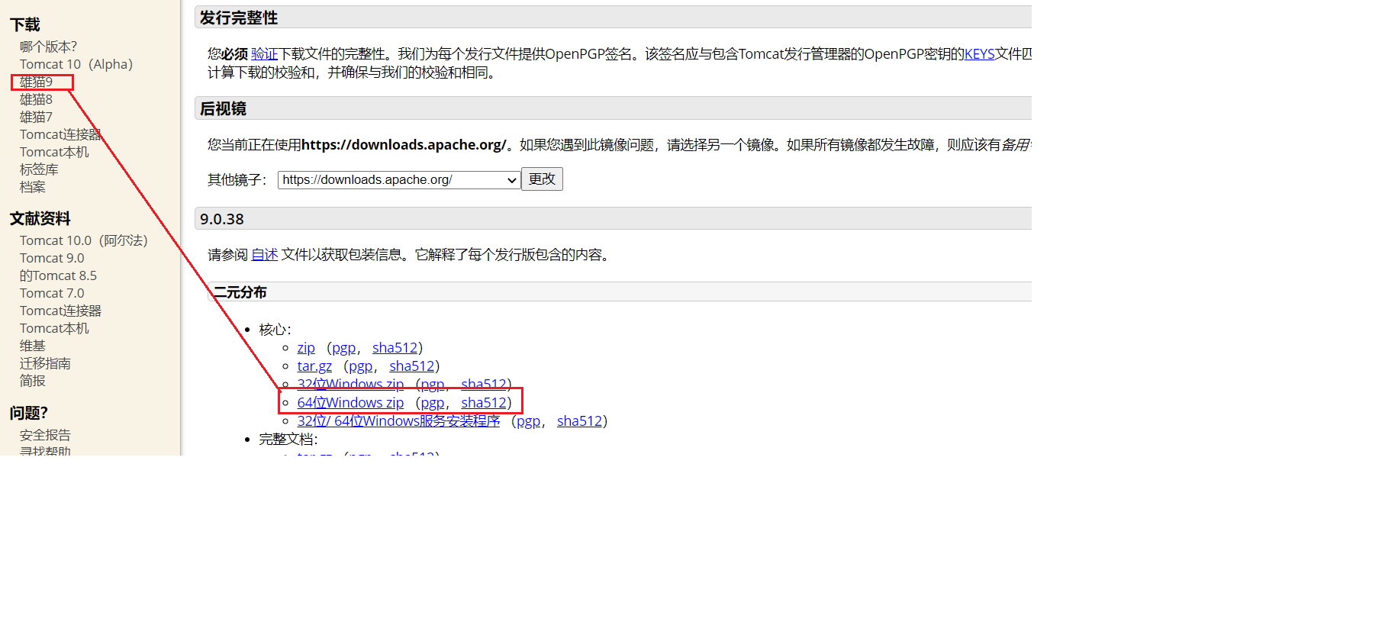Select 雄猫7 in the download sidebar
The image size is (1398, 625).
click(36, 117)
